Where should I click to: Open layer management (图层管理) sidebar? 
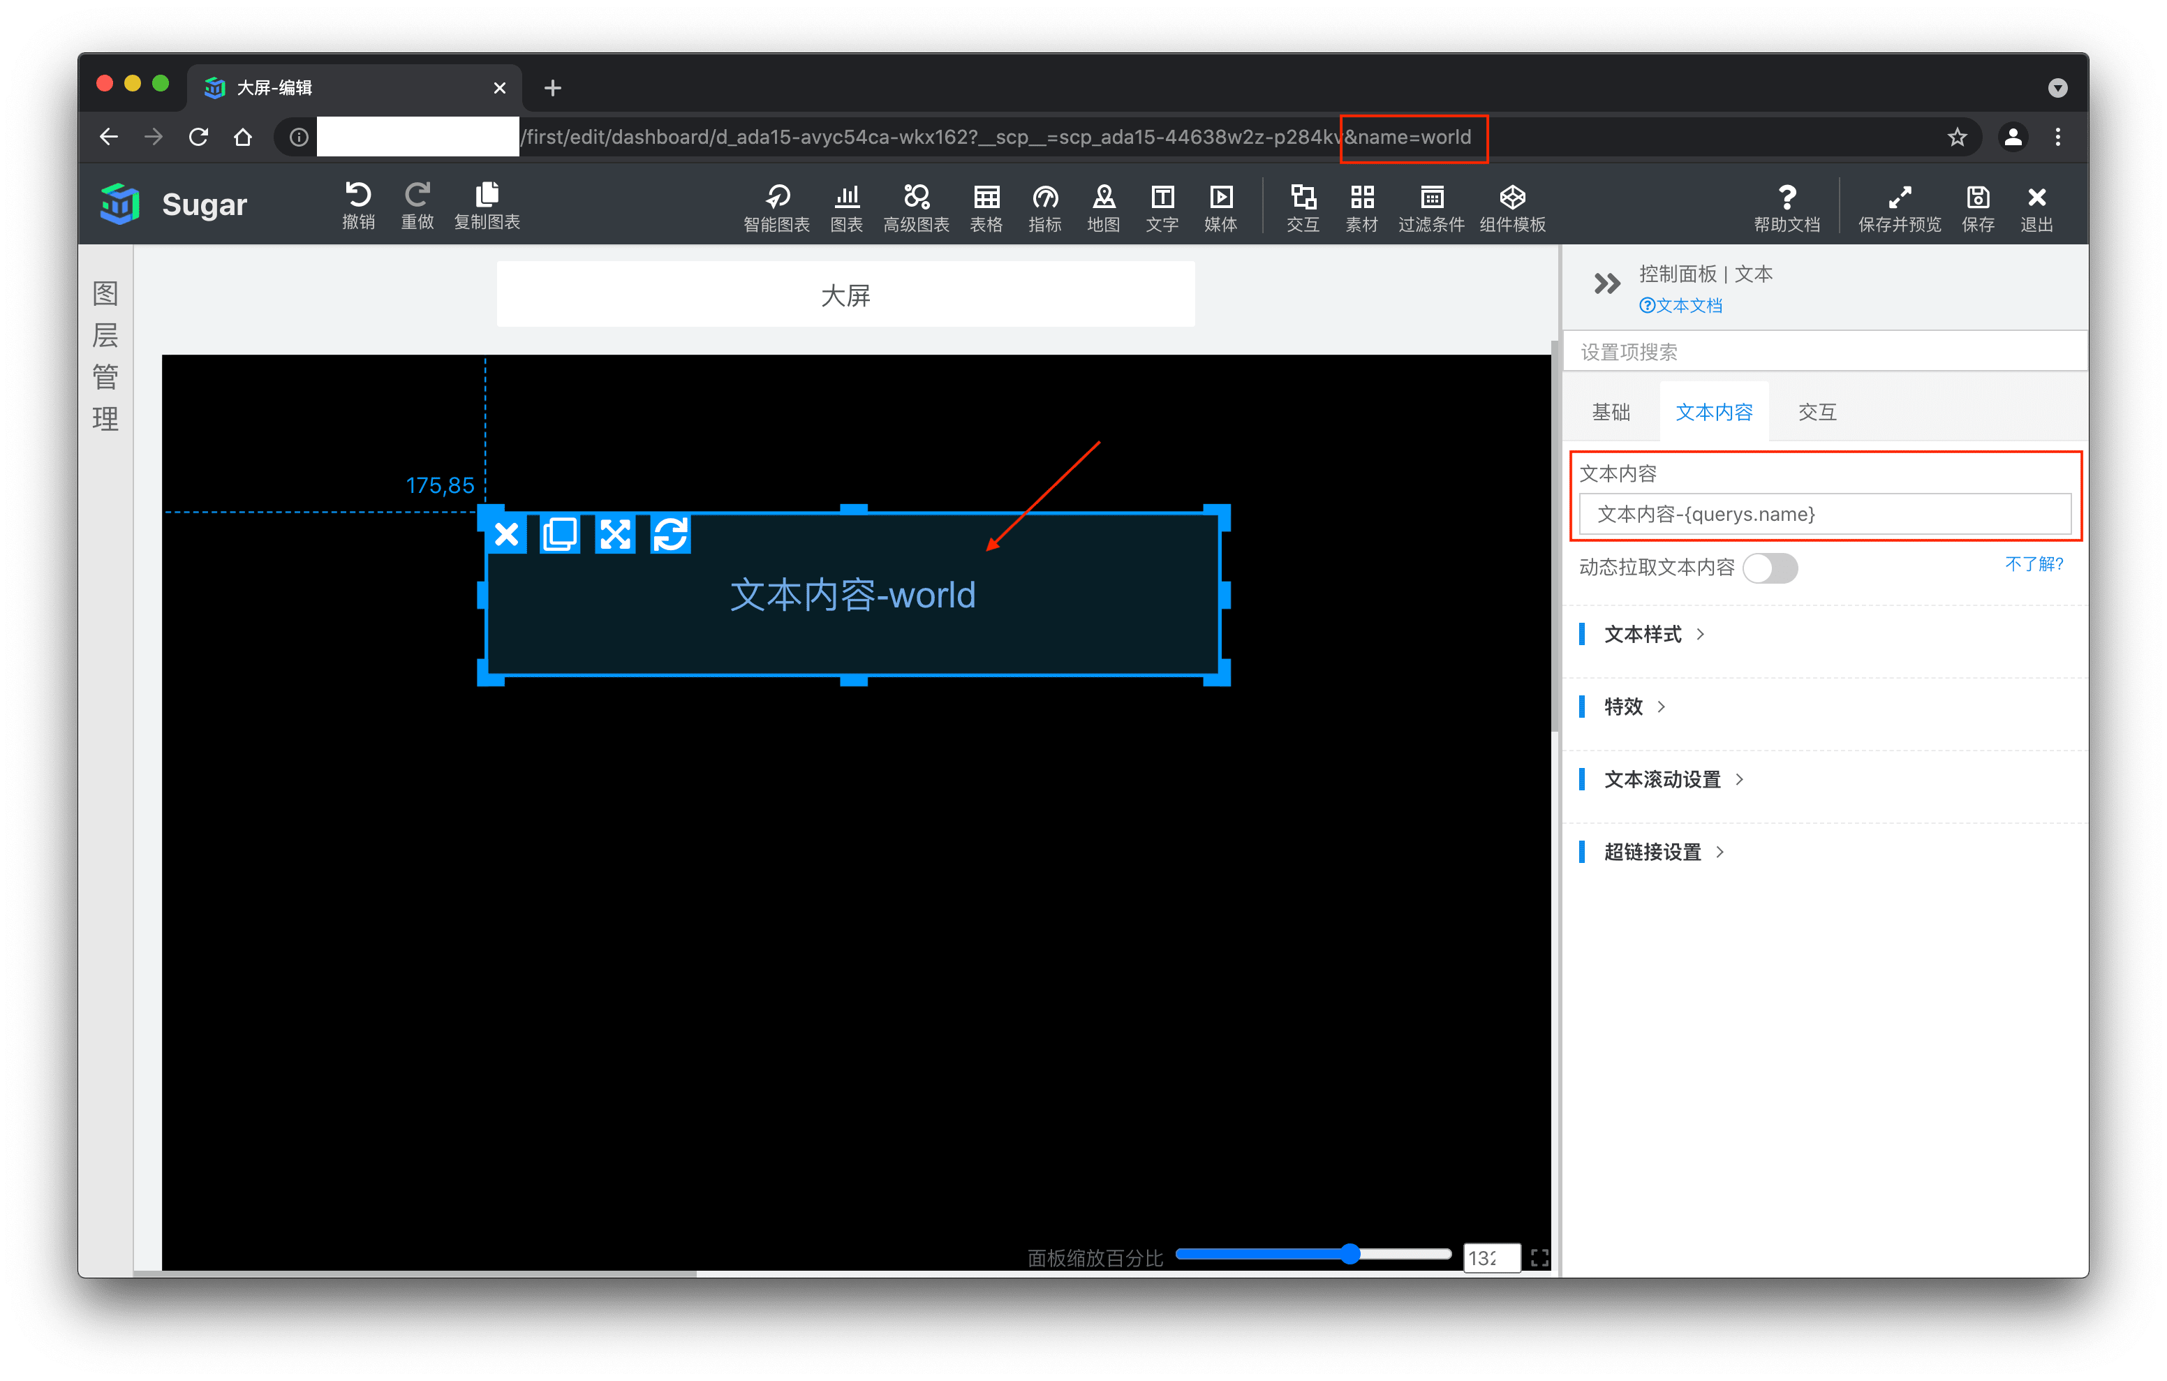[105, 355]
